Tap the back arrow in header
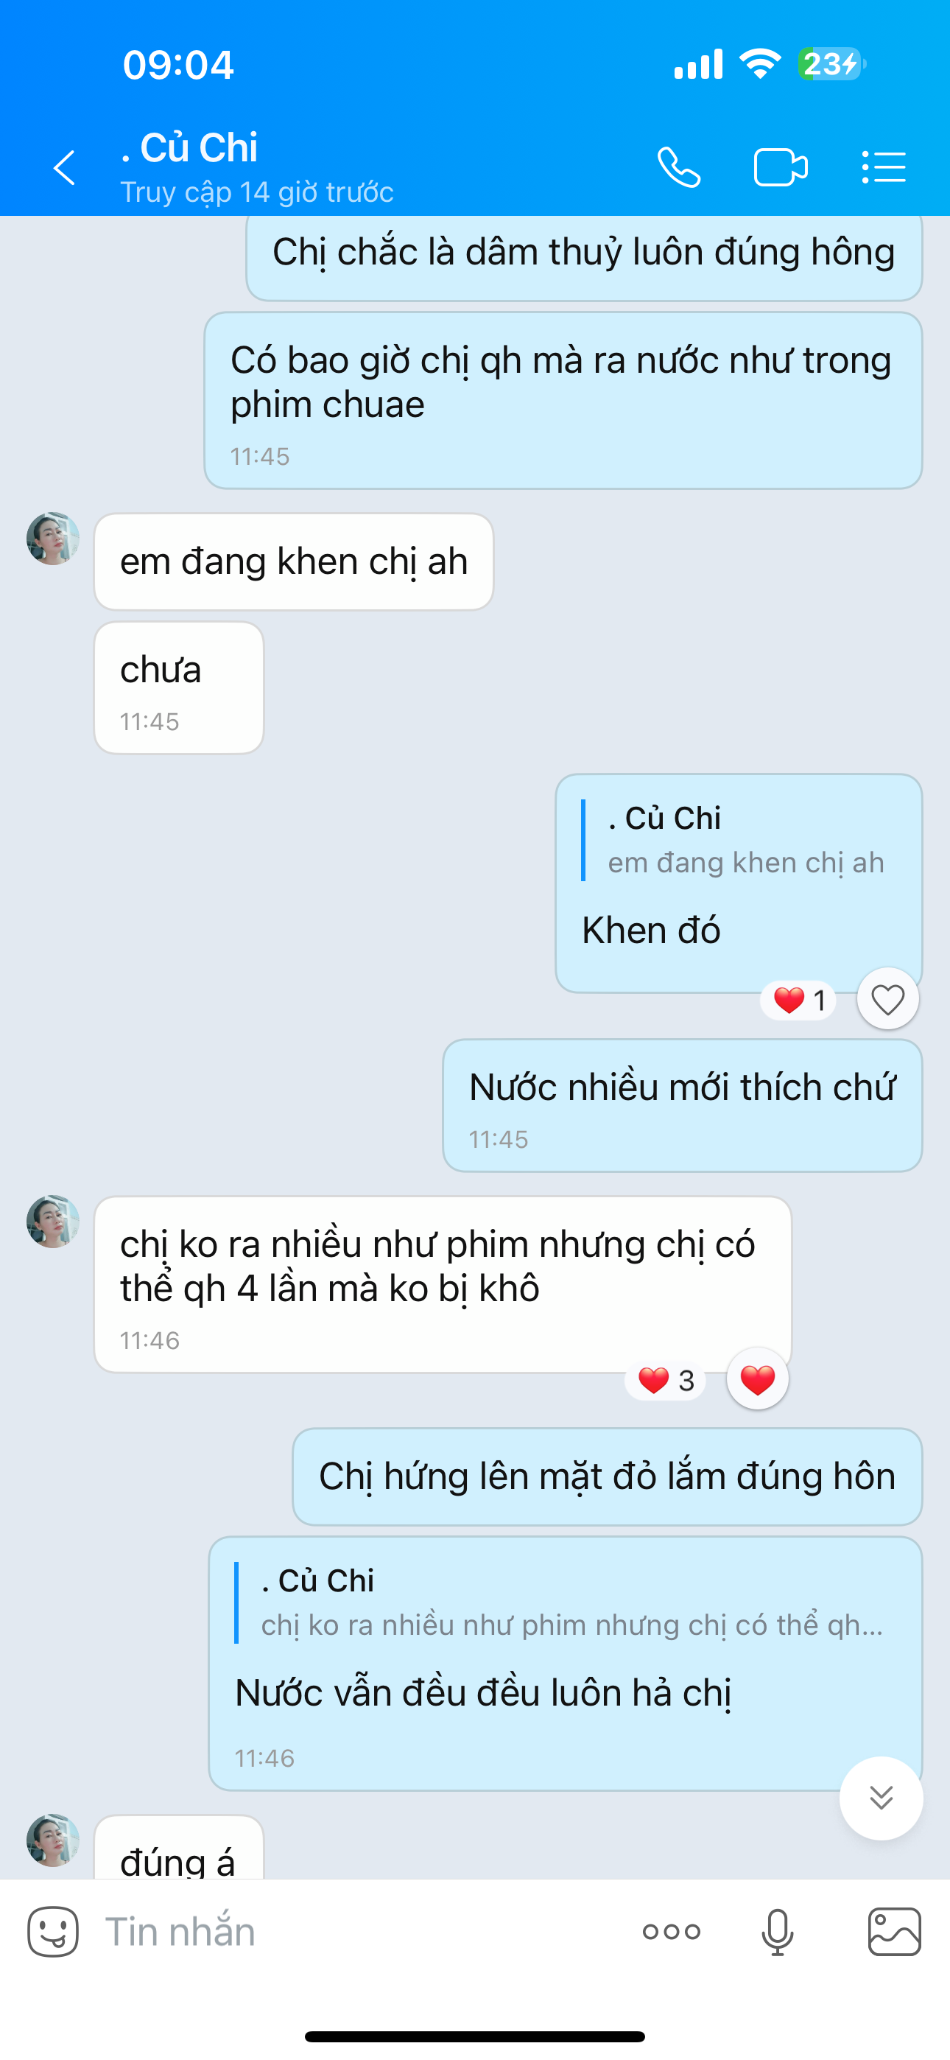This screenshot has height=2060, width=950. (65, 168)
